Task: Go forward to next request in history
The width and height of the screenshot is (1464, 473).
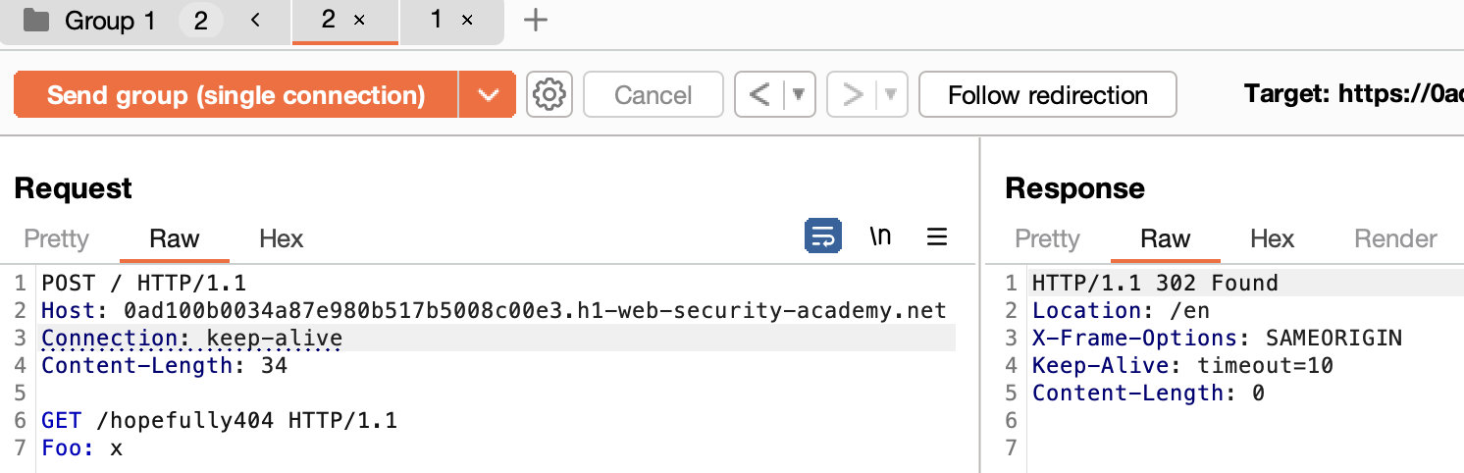Action: click(853, 95)
